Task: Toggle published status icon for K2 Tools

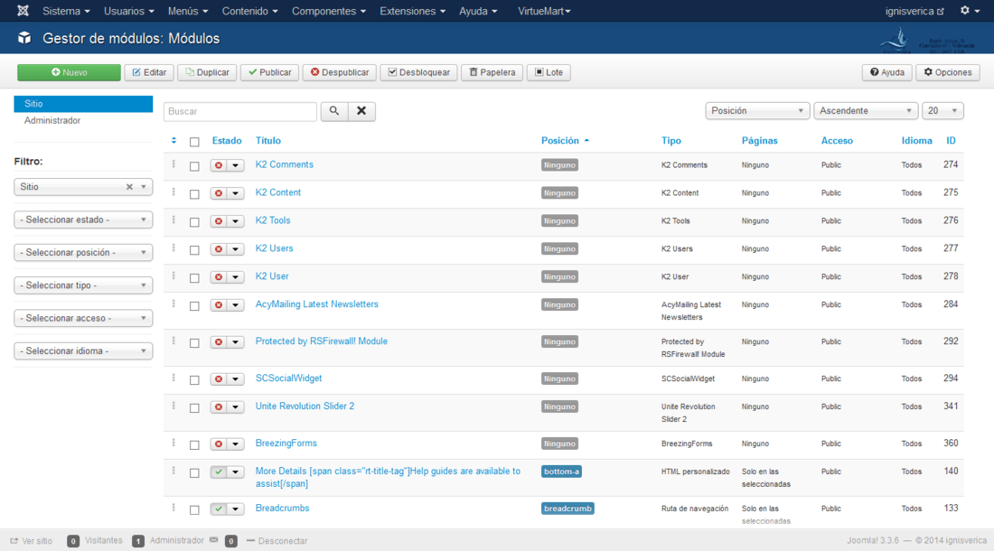Action: 219,221
